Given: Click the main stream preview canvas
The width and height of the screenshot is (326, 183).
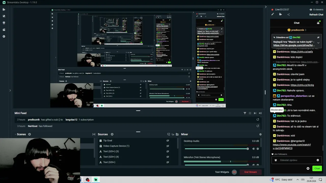Looking at the screenshot, I should [x=138, y=58].
